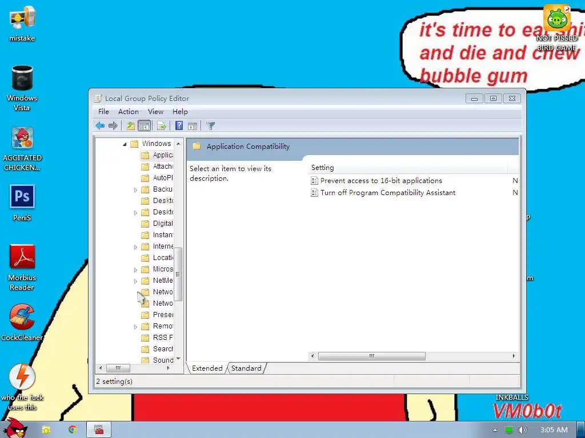Expand the Backu tree folder
585x438 pixels.
[136, 190]
